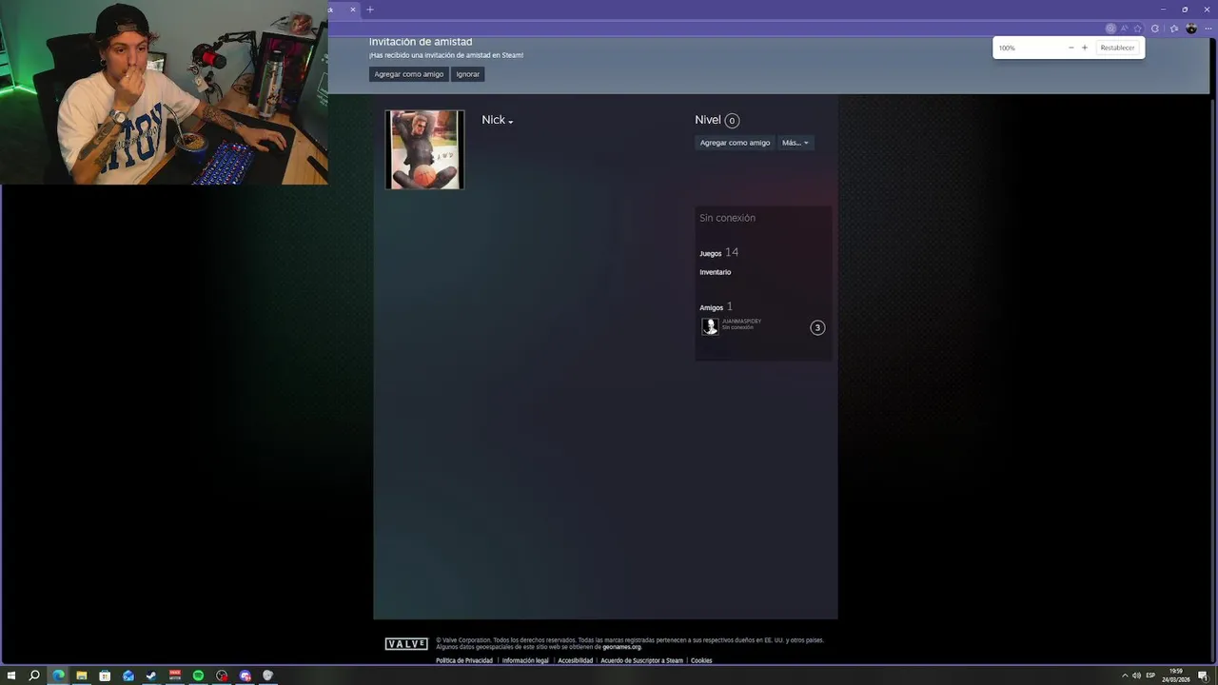This screenshot has height=685, width=1218.
Task: Open the Windows Start menu
Action: [11, 675]
